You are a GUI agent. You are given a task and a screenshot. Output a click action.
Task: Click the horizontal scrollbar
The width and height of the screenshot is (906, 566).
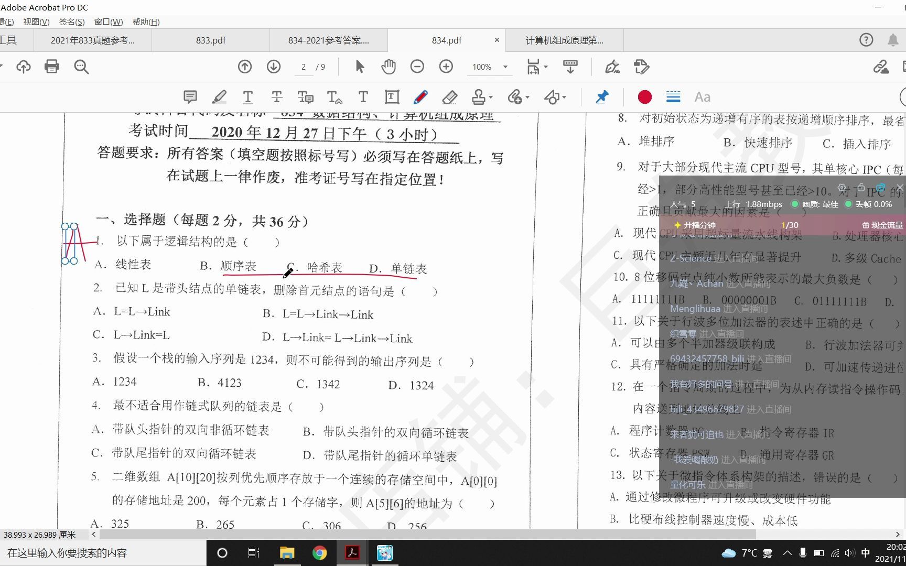point(427,535)
